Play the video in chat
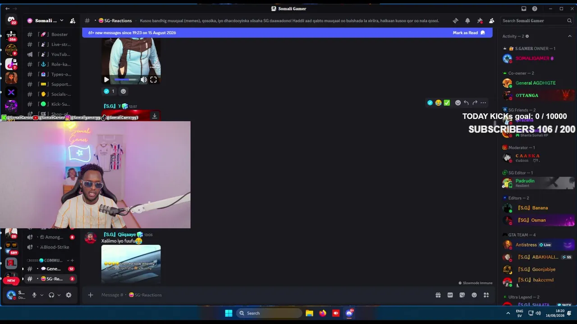Image resolution: width=577 pixels, height=324 pixels. [x=106, y=80]
